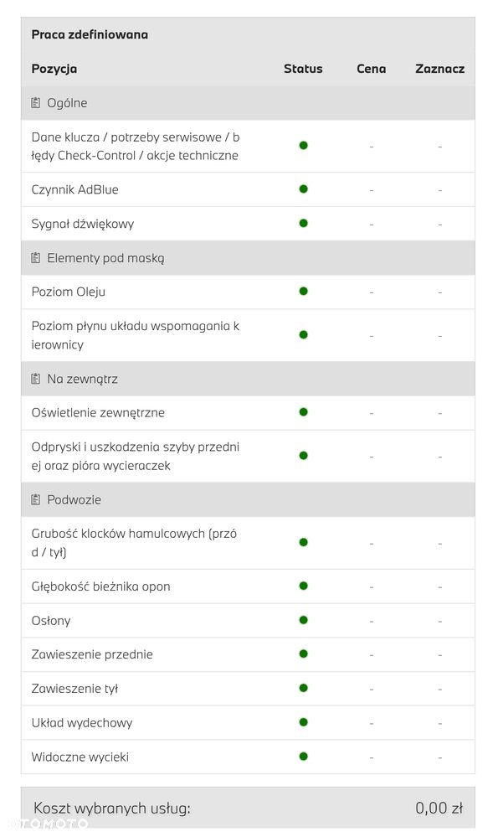
Task: Collapse the Podwozie section header
Action: (248, 499)
